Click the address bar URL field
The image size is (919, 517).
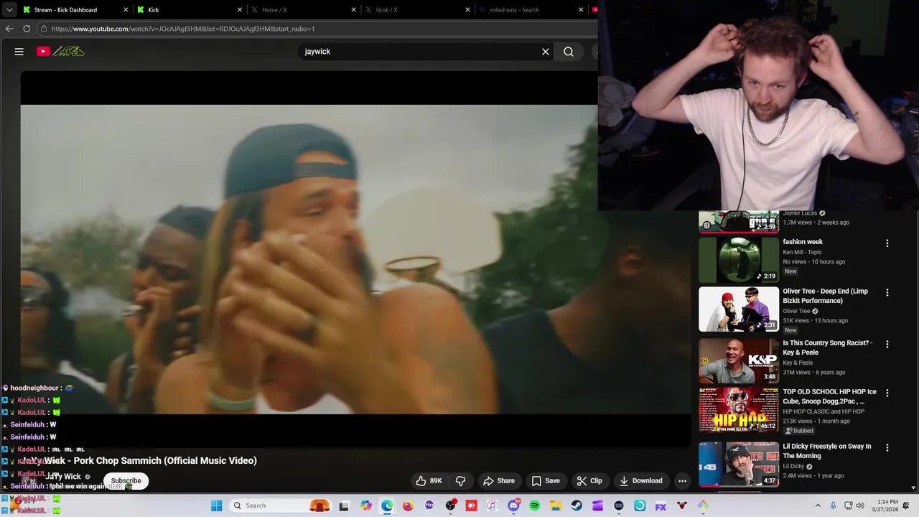(x=316, y=29)
